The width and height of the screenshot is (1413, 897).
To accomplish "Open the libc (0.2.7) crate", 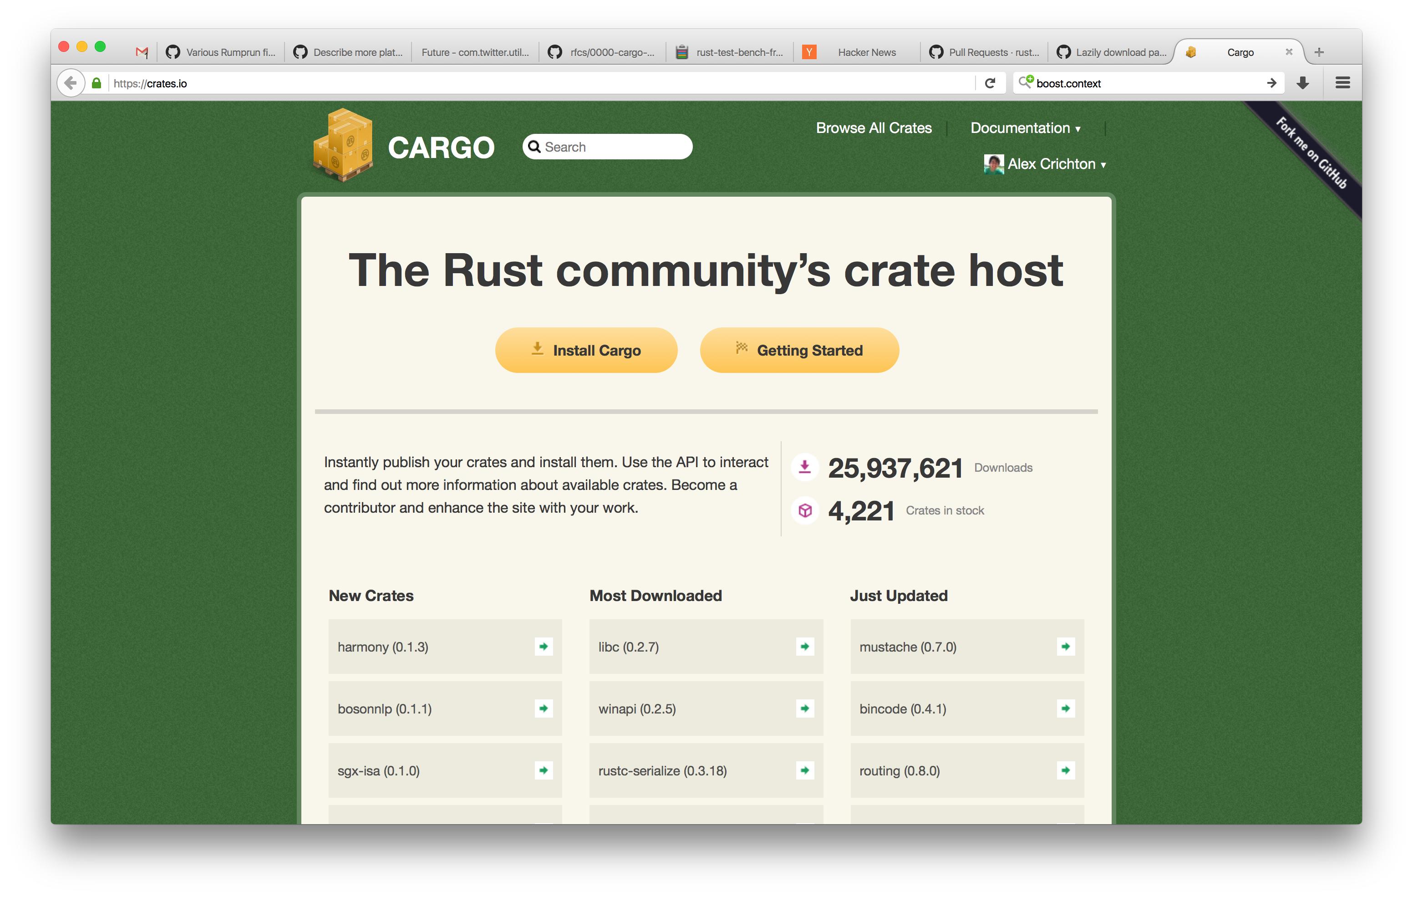I will pyautogui.click(x=706, y=646).
